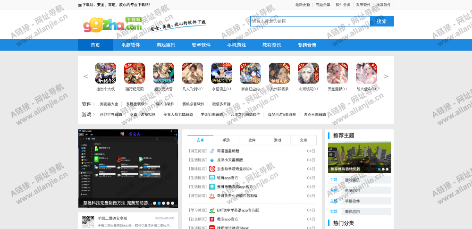Switch to the 安卓 list tab

[200, 140]
